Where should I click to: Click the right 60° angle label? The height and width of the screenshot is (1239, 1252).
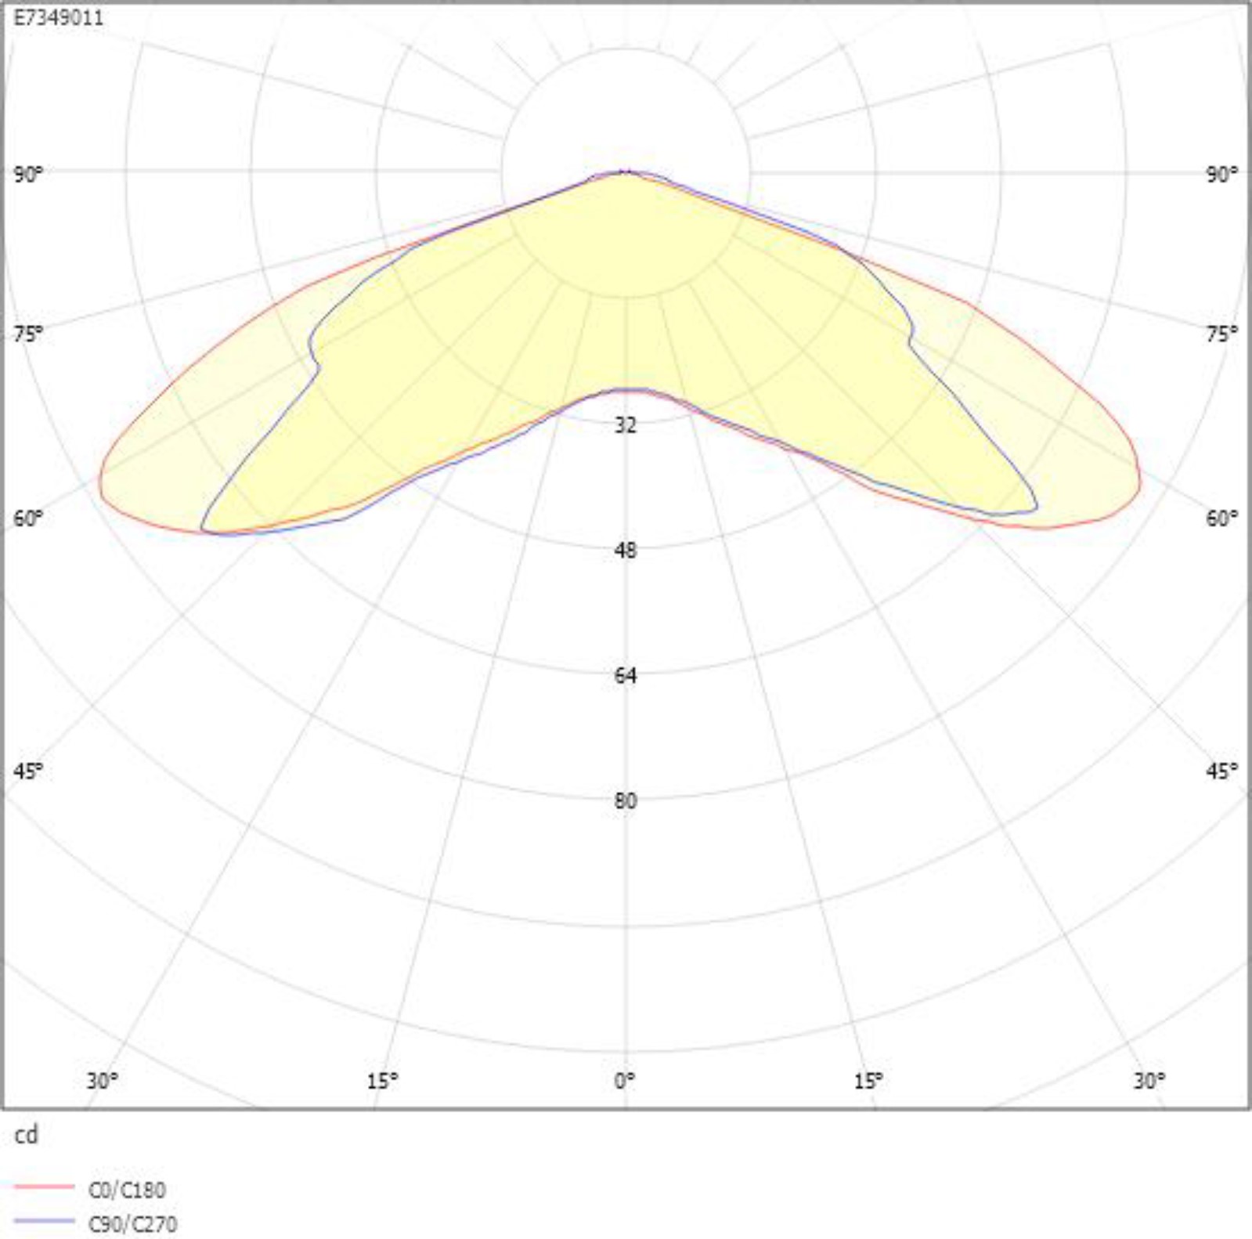tap(1221, 518)
